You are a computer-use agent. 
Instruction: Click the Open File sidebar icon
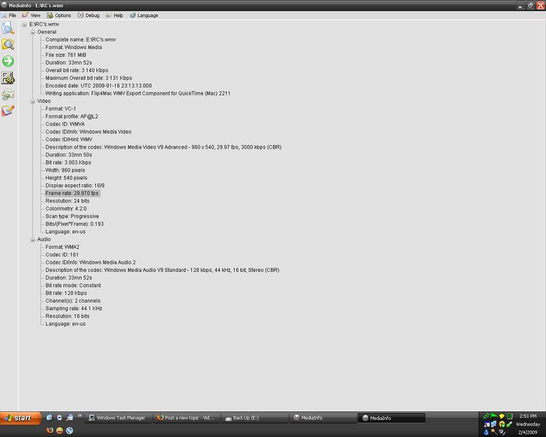(8, 28)
